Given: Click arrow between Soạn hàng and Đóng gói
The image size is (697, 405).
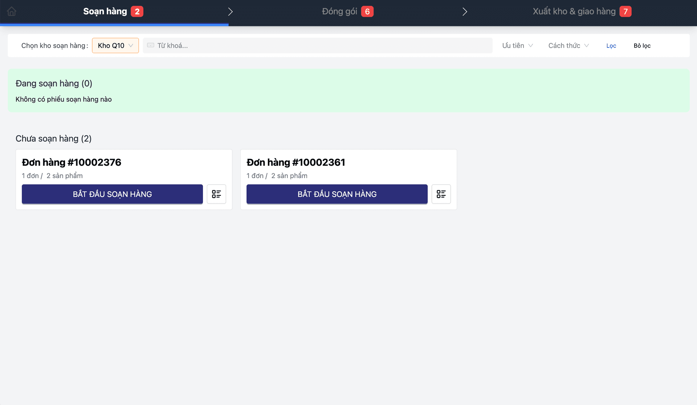Looking at the screenshot, I should [230, 12].
